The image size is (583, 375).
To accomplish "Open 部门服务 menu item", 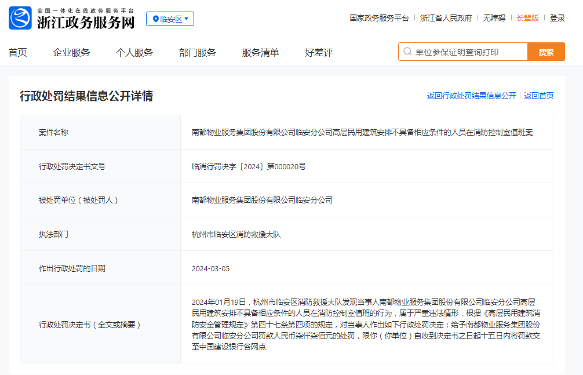I will pos(198,53).
